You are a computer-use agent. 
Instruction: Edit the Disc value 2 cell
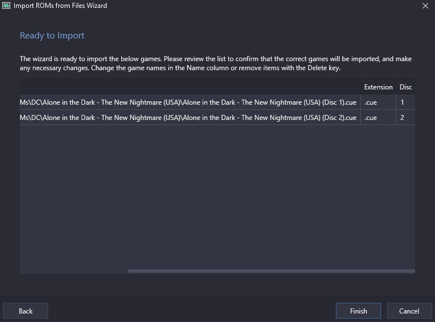tap(406, 118)
